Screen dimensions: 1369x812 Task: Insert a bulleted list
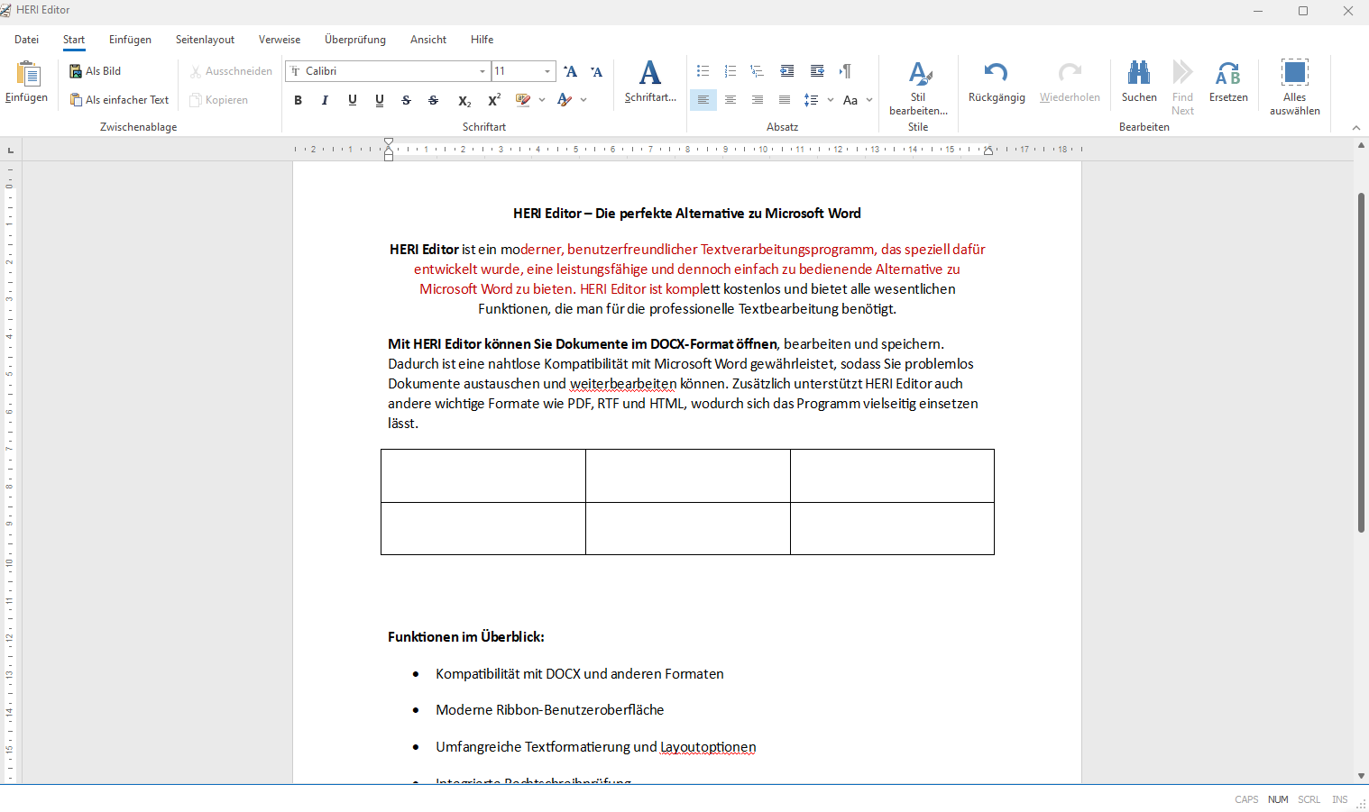click(x=703, y=71)
